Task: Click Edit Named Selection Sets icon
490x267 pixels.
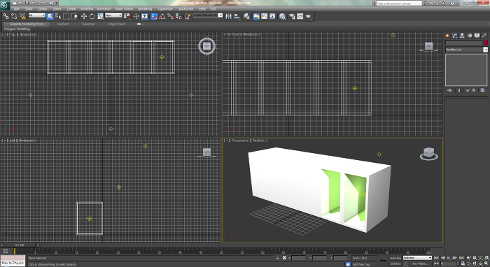Action: 188,16
